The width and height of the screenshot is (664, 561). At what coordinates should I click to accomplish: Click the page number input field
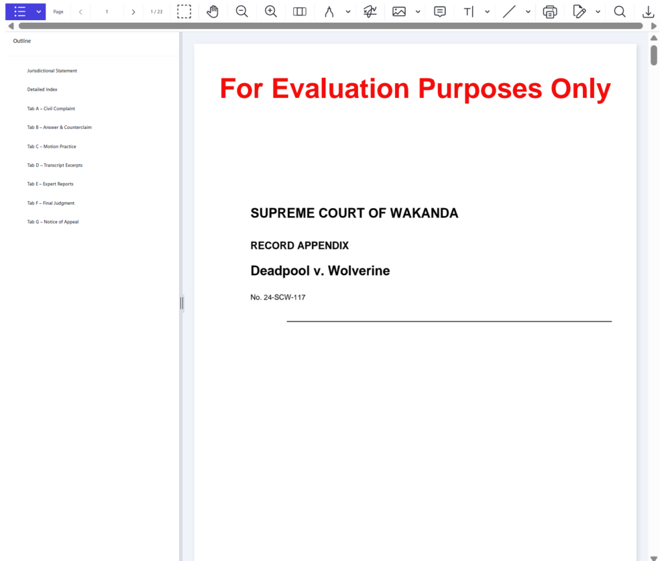coord(107,12)
